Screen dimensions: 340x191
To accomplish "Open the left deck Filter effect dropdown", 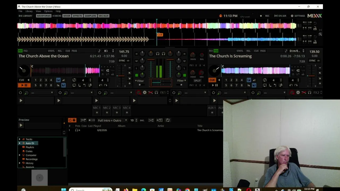I will pyautogui.click(x=139, y=81).
